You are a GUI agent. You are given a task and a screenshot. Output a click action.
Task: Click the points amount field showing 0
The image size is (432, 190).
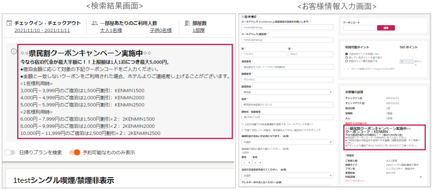point(407,62)
